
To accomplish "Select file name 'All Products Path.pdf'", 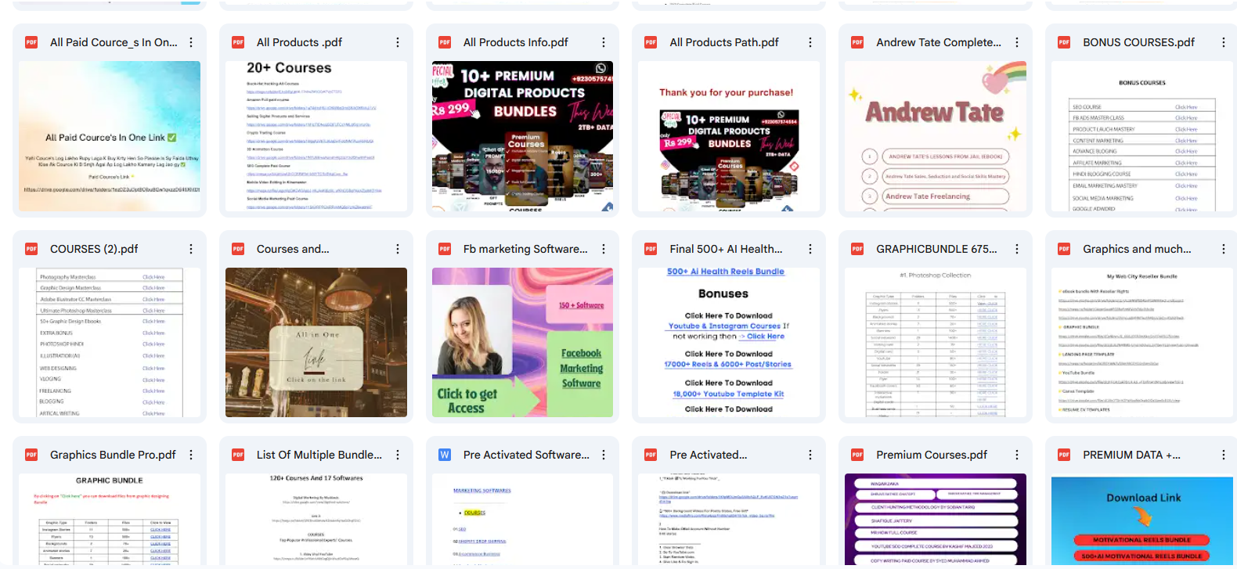I will pos(724,42).
